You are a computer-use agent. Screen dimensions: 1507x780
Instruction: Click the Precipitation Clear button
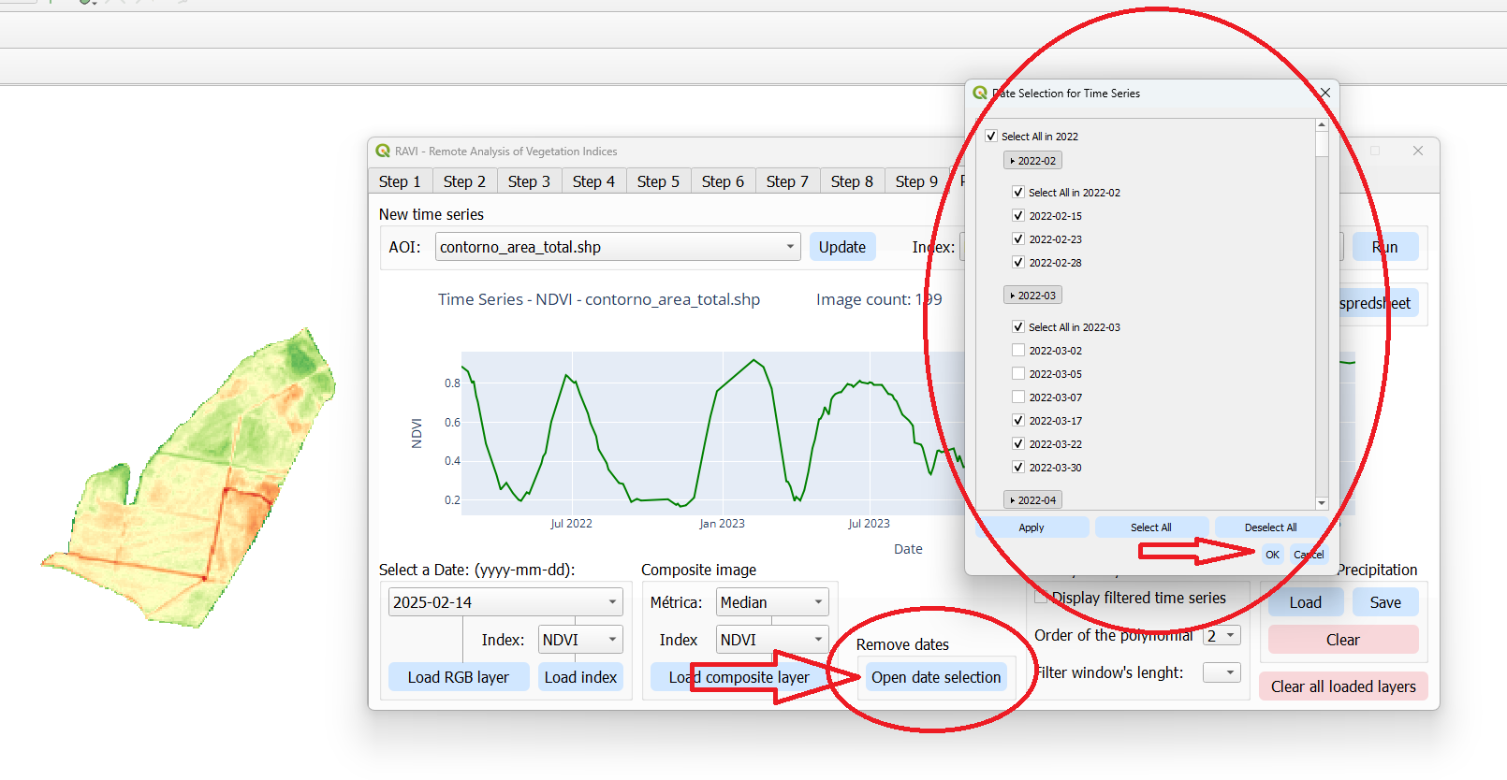[1343, 640]
